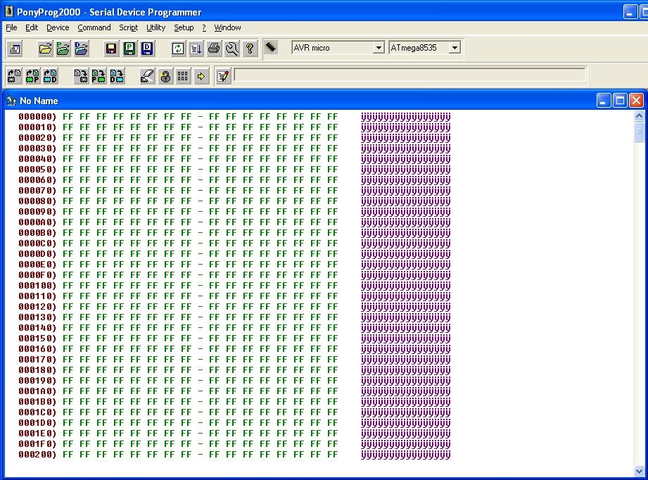The image size is (648, 480).
Task: Click the chip probe icon
Action: tap(271, 48)
